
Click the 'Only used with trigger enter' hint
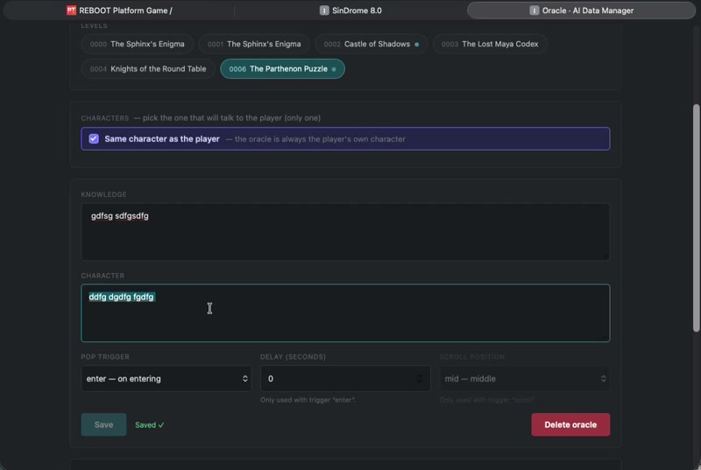click(308, 400)
